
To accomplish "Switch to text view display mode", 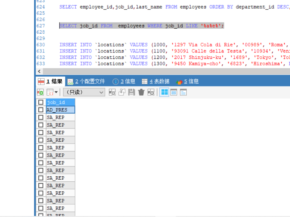I will 183,92.
